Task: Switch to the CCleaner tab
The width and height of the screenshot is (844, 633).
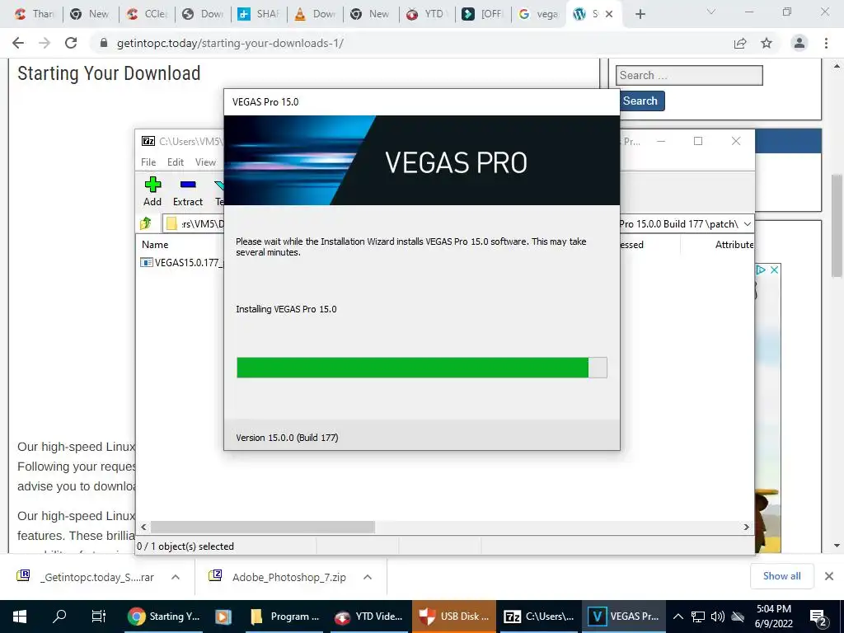Action: tap(147, 14)
